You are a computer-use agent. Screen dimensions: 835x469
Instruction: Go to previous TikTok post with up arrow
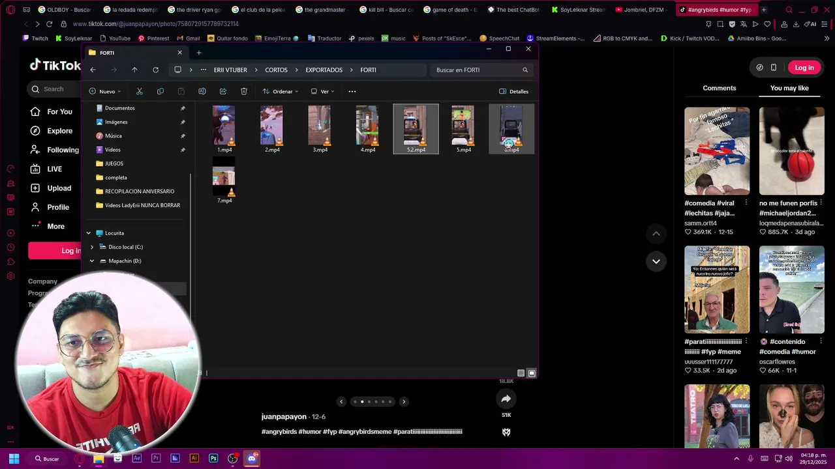(x=656, y=233)
